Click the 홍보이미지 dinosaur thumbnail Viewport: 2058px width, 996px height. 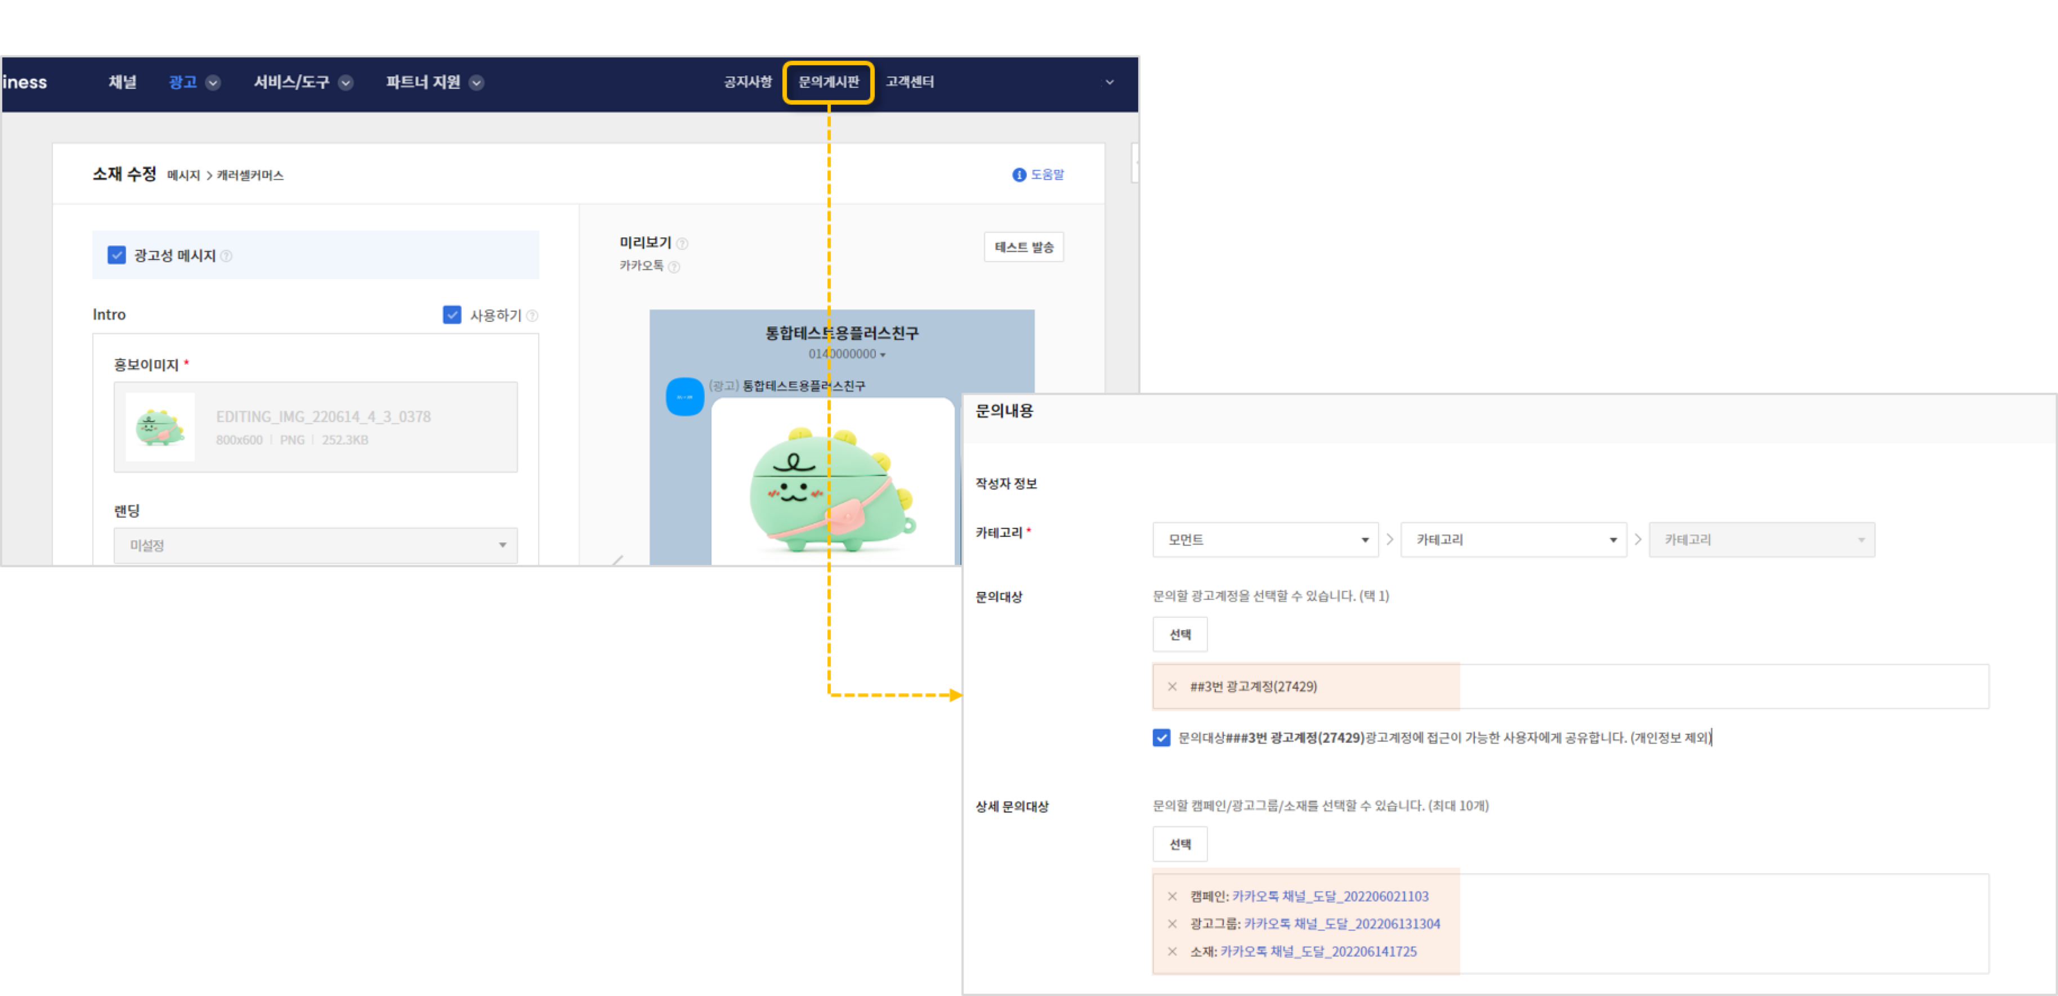[160, 427]
